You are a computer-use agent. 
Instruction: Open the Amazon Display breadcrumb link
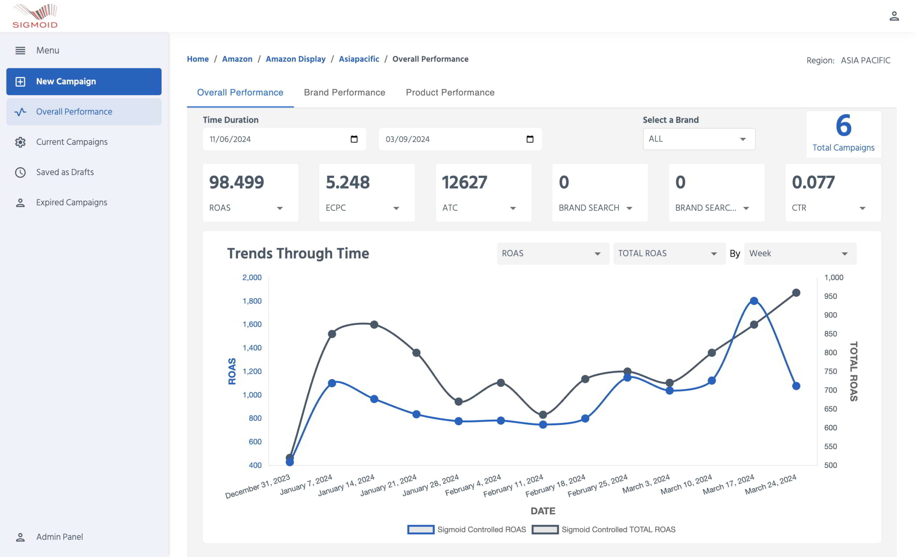[295, 59]
